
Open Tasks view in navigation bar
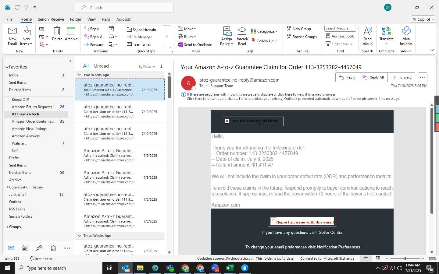coord(53,248)
